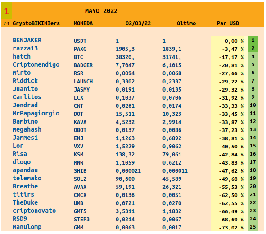Viewport: 266px width, 234px height.
Task: Click the BTC coin cell
Action: click(78, 57)
